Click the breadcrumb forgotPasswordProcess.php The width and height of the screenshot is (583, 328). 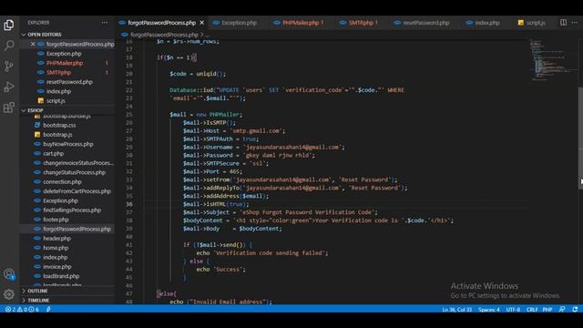click(x=164, y=35)
